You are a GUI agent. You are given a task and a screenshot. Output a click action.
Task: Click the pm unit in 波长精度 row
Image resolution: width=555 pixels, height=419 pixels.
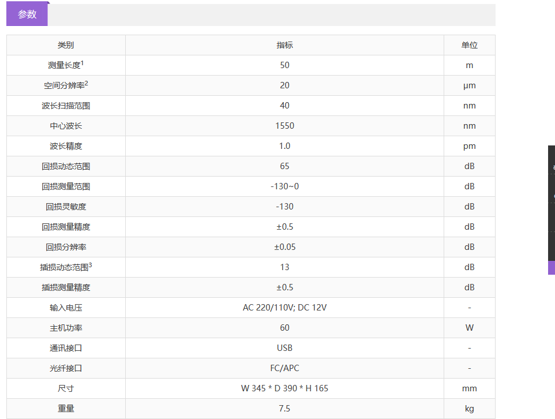pyautogui.click(x=469, y=146)
